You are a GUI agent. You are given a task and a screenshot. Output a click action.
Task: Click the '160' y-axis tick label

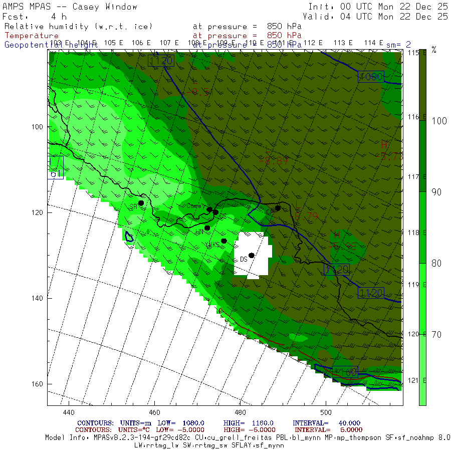pyautogui.click(x=37, y=384)
